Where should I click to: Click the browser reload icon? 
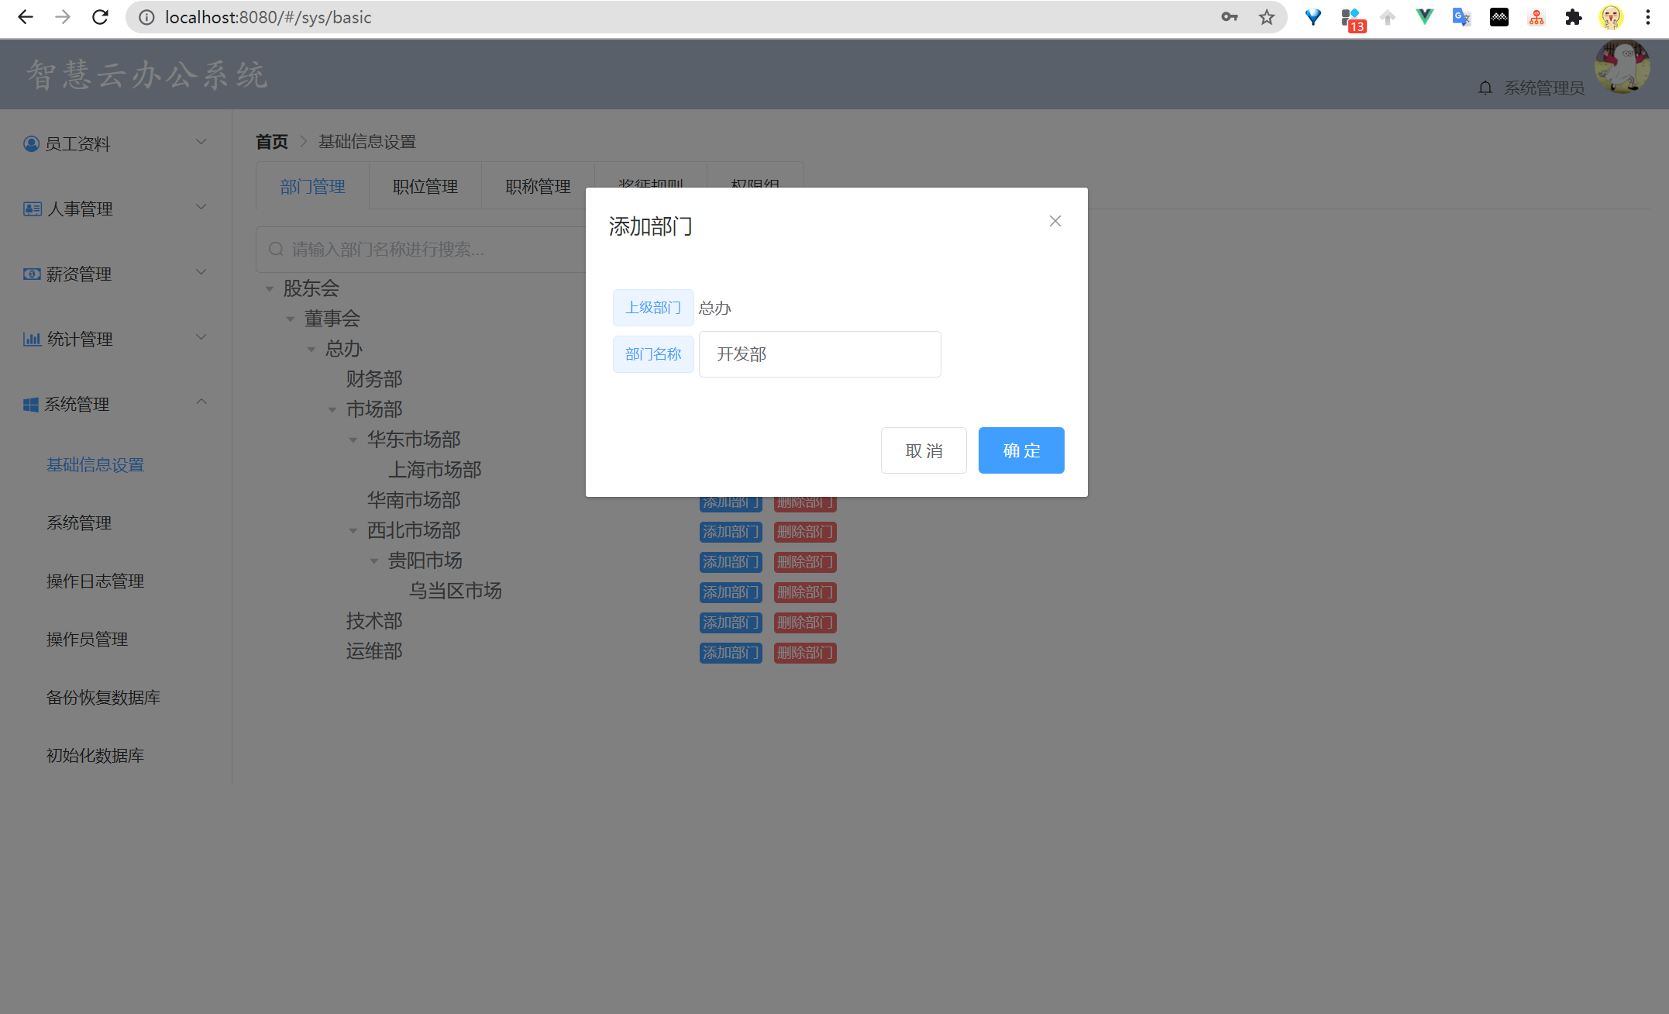pos(100,17)
